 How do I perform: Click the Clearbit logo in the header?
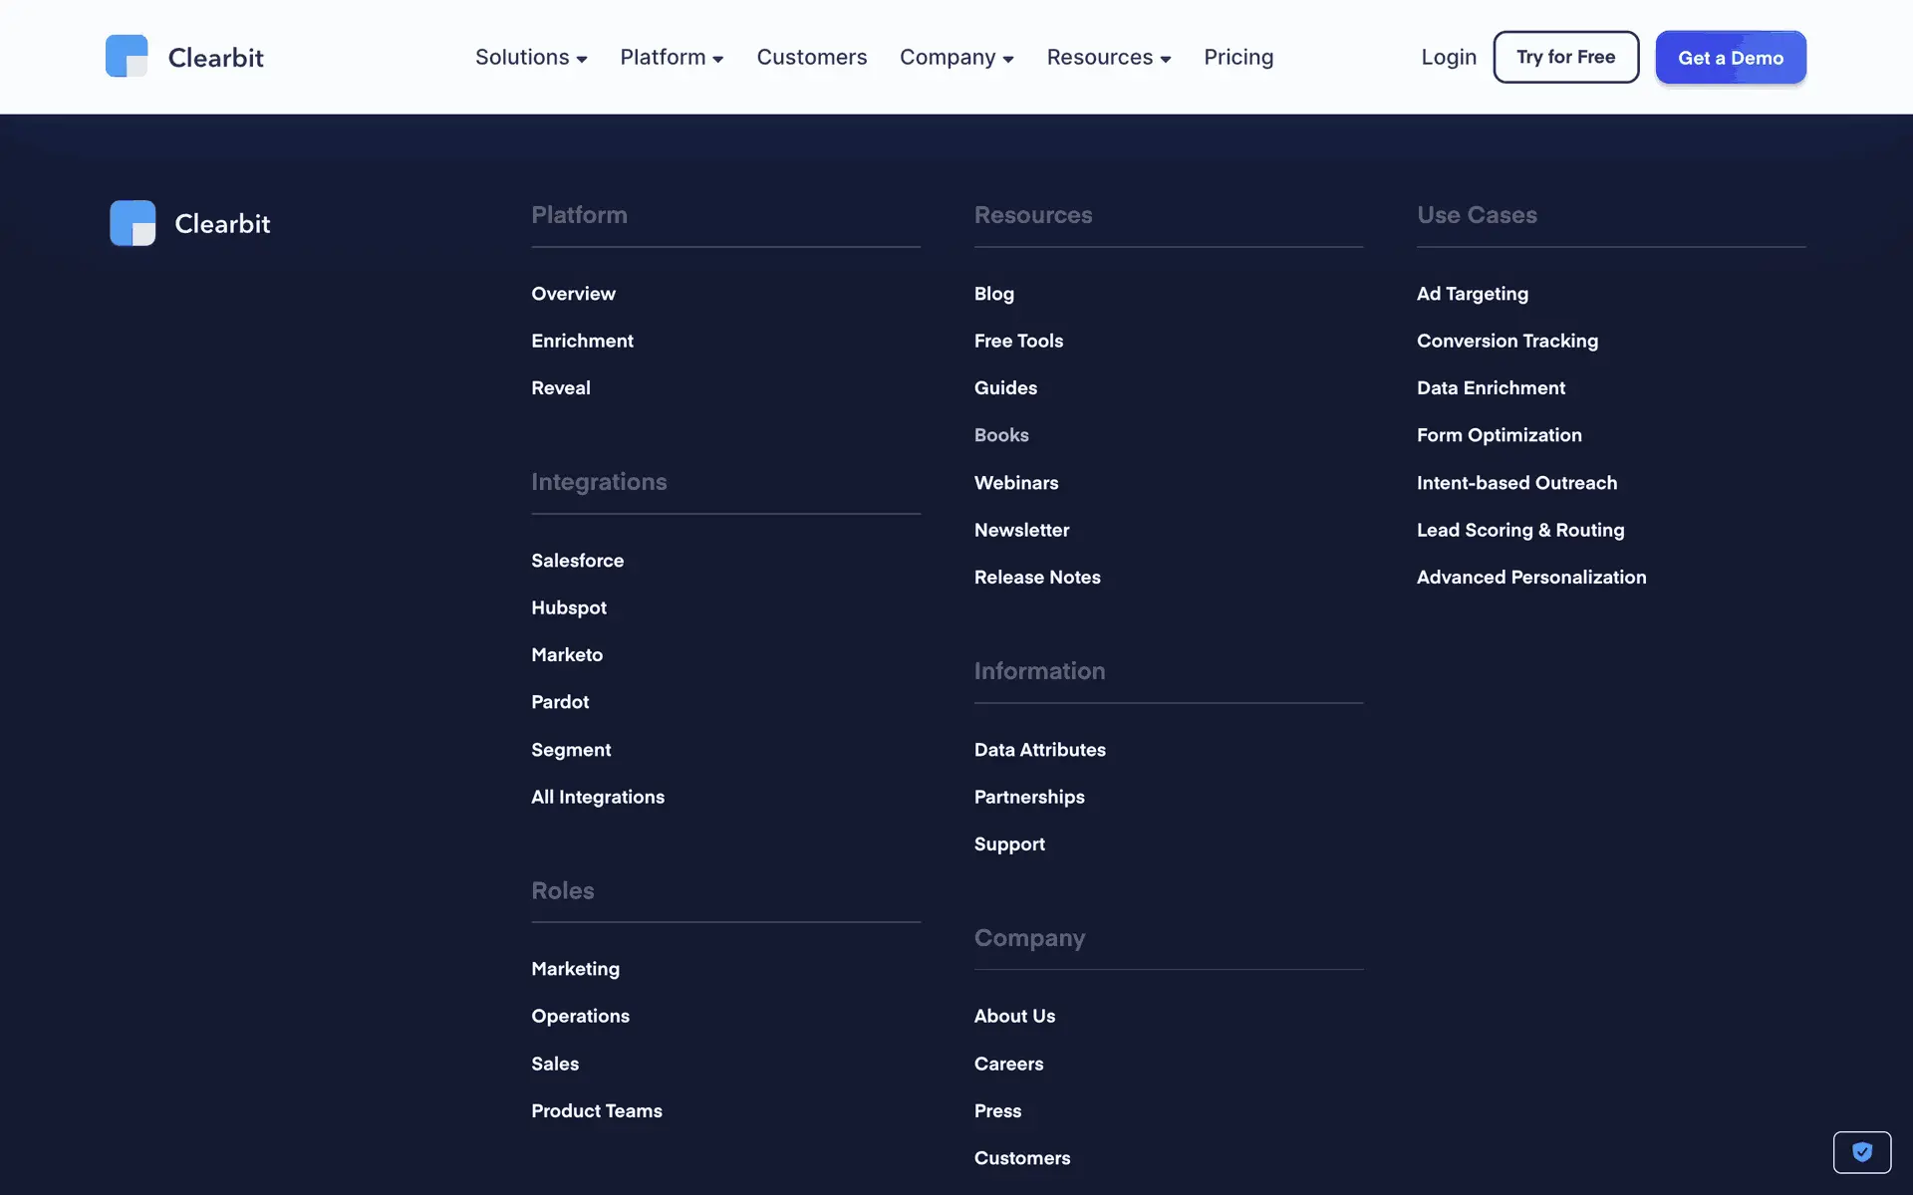point(184,57)
